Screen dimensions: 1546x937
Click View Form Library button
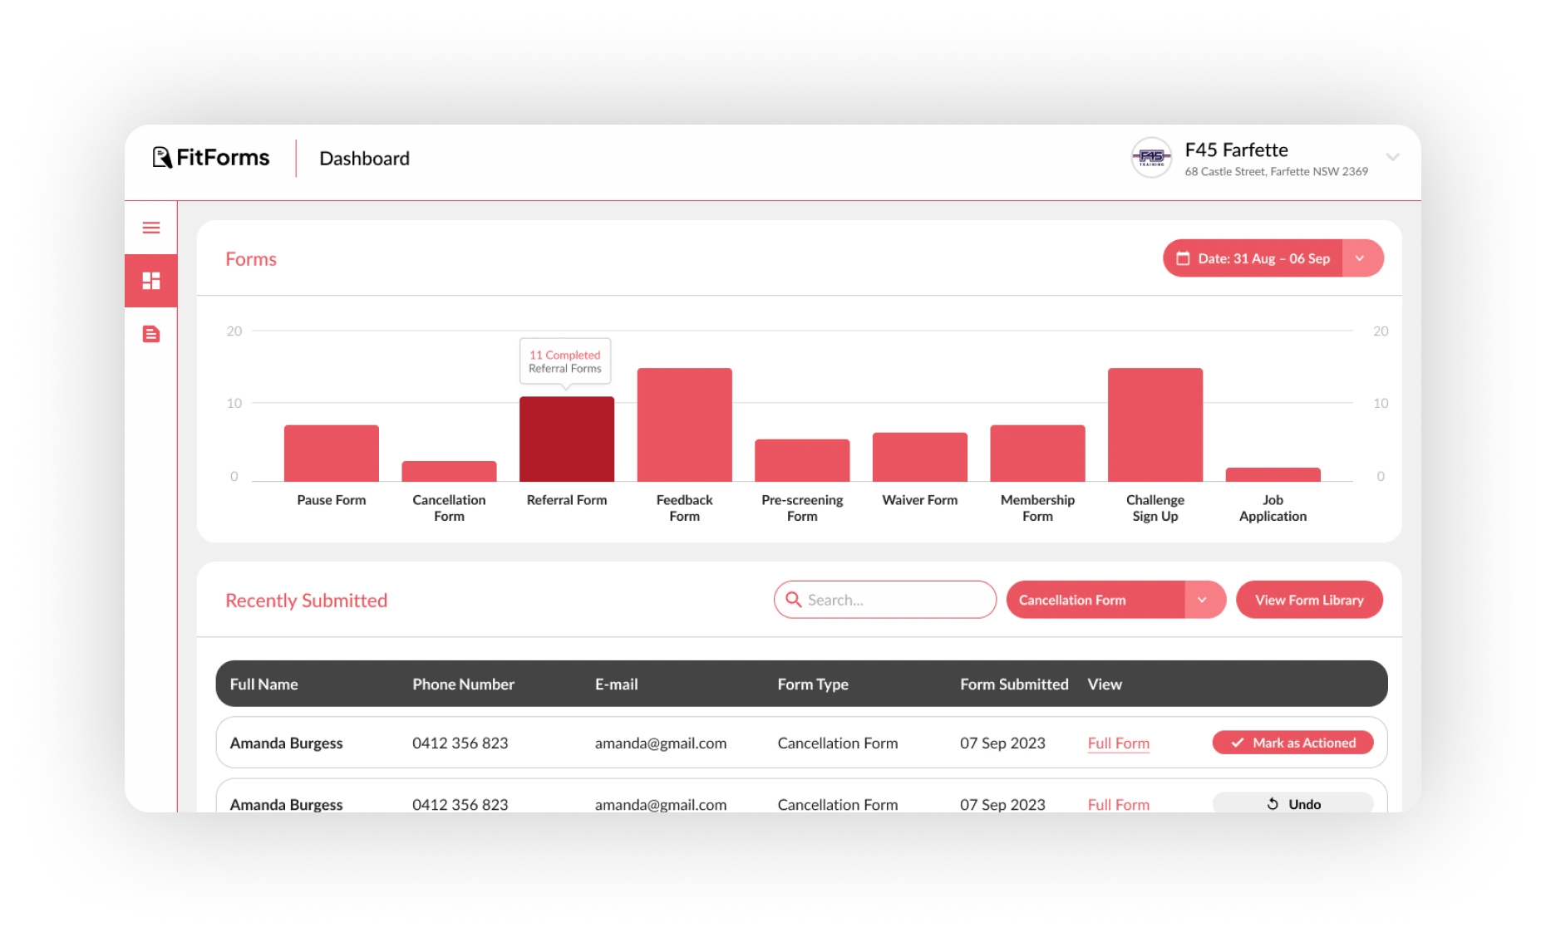pos(1309,600)
